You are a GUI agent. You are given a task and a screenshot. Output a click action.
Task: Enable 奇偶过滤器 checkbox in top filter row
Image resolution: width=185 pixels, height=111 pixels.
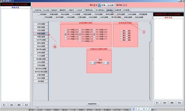tap(48, 14)
